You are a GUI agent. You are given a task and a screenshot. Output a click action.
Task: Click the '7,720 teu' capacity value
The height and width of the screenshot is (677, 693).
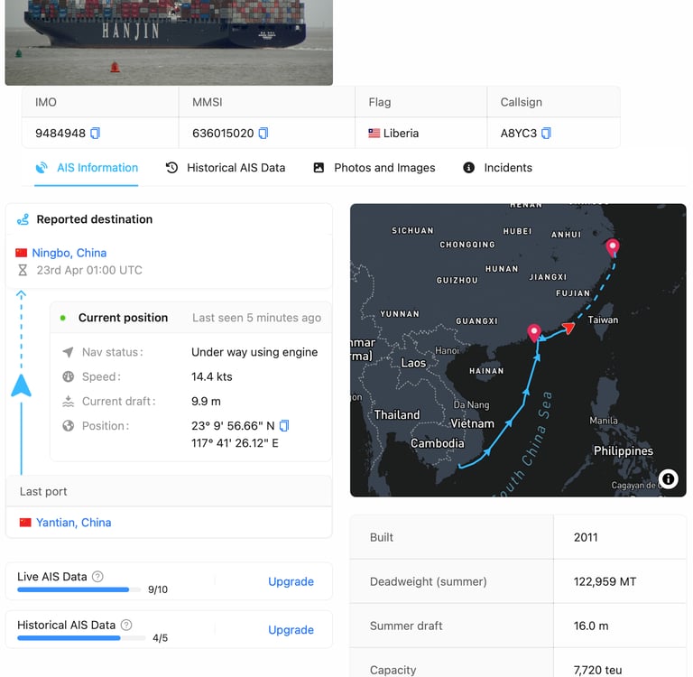tap(597, 670)
